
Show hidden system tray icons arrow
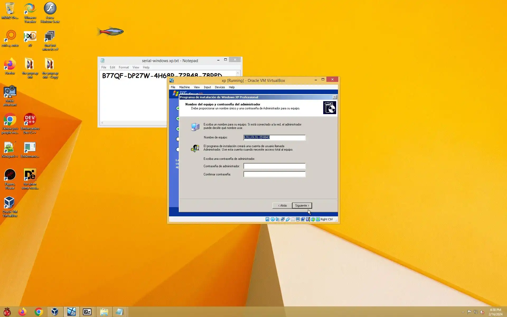(463, 312)
